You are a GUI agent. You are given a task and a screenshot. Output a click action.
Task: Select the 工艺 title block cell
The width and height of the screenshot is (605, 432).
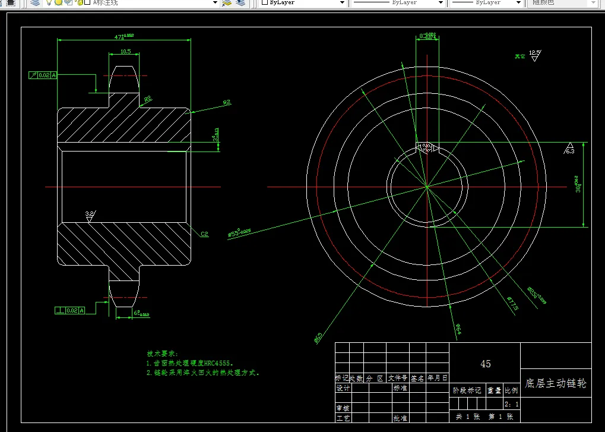[x=343, y=418]
